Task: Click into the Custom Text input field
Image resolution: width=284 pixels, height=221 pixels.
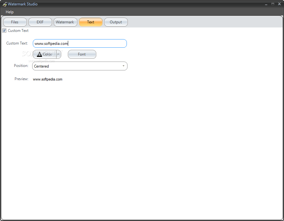Action: [80, 44]
